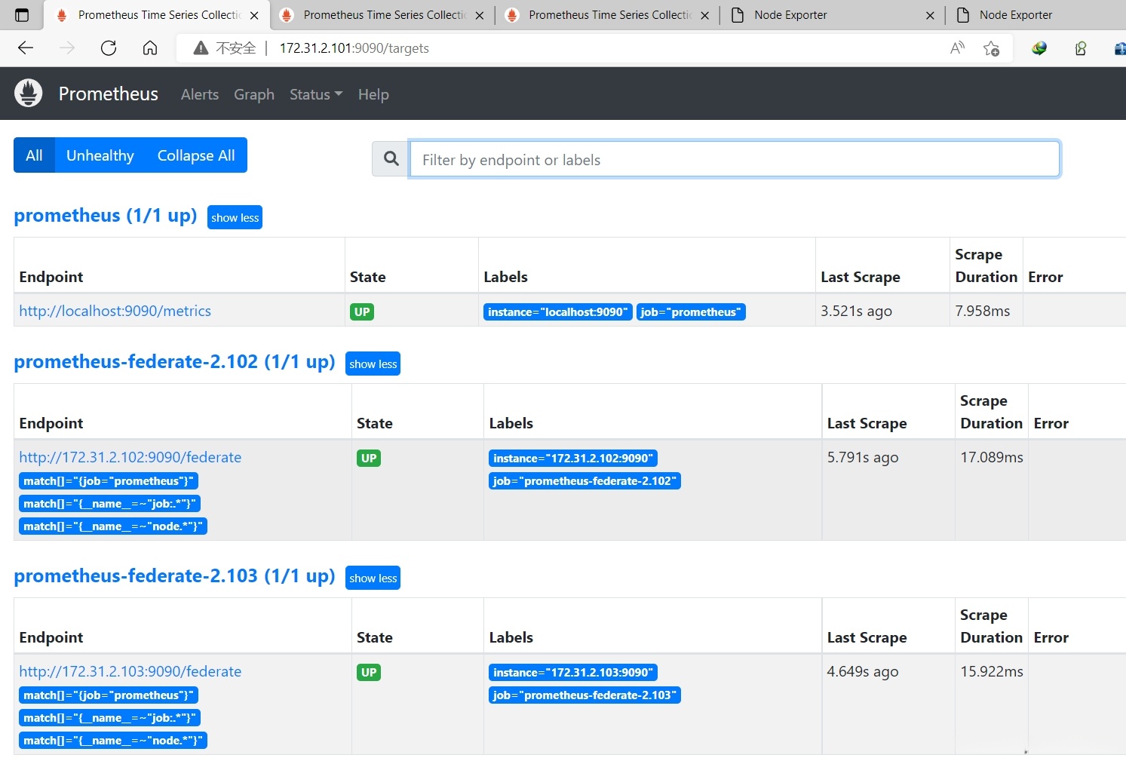The width and height of the screenshot is (1126, 761).
Task: Click the globe-shaped extension icon
Action: point(1039,48)
